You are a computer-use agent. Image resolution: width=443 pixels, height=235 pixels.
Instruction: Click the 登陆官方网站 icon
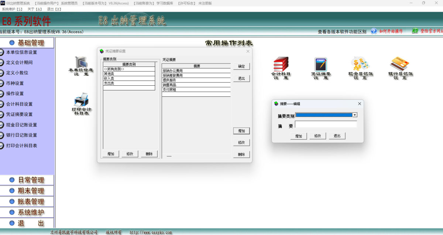point(416,31)
